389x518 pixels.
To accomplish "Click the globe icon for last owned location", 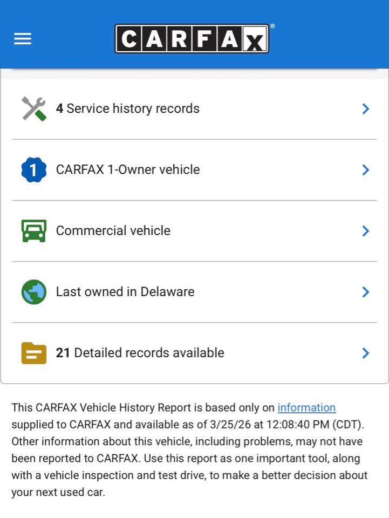I will point(33,292).
